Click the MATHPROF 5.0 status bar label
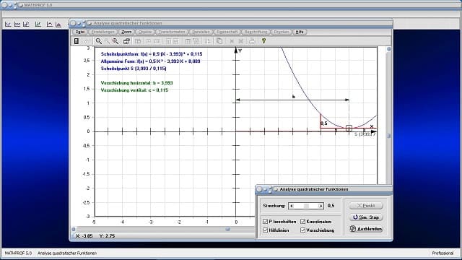The height and width of the screenshot is (260, 462). pos(18,253)
